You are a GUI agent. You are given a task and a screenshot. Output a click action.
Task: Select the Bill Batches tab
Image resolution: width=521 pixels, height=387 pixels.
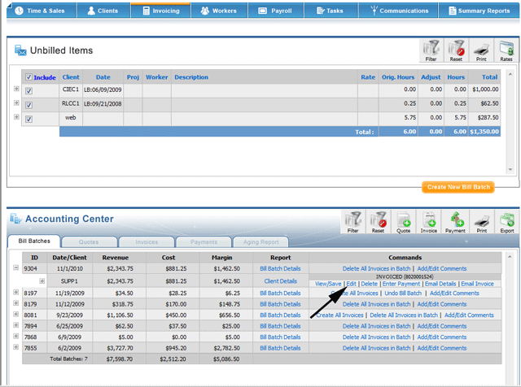click(x=34, y=241)
